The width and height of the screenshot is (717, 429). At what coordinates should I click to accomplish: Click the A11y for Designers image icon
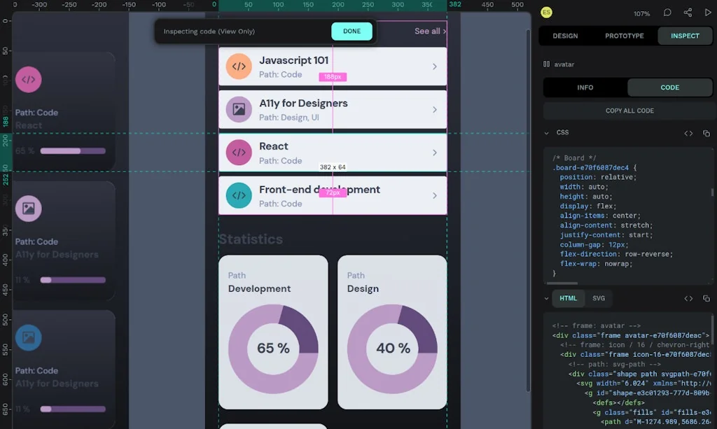239,109
